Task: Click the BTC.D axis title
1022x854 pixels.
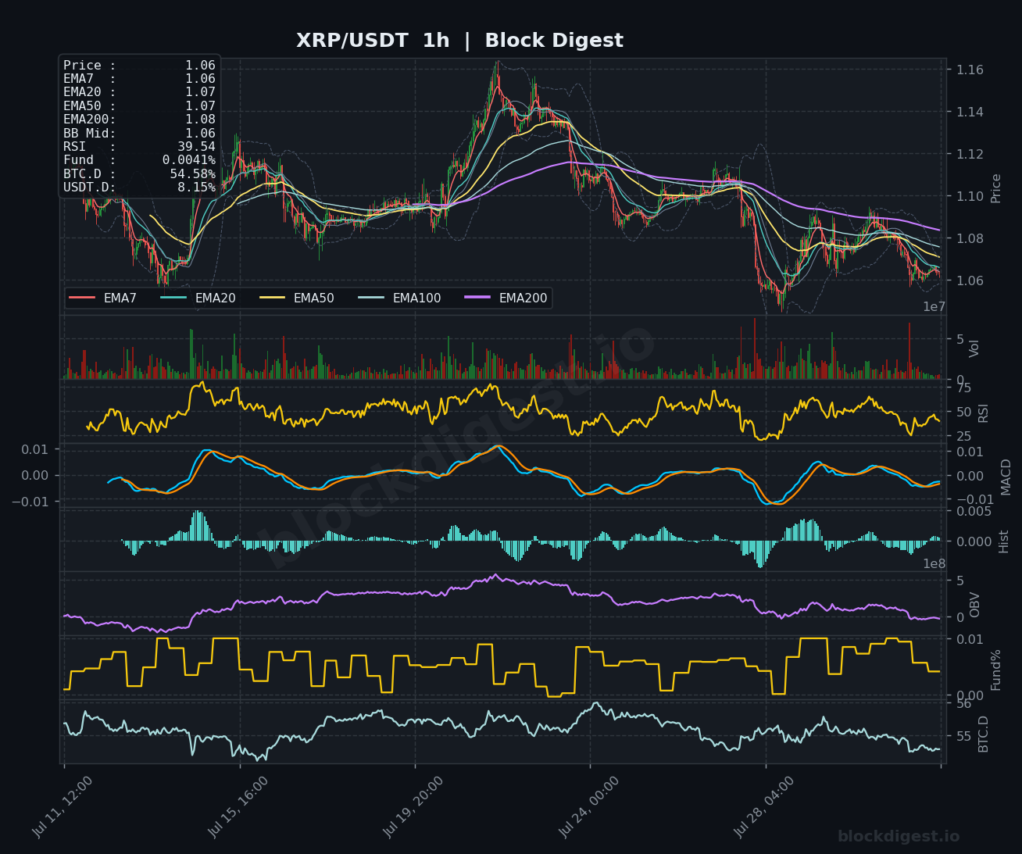Action: 984,734
